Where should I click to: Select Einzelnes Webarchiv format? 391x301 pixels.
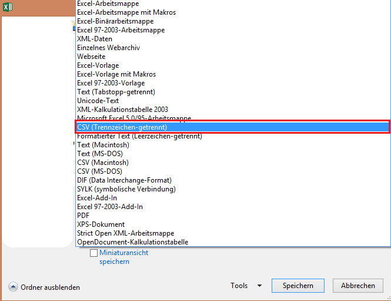click(x=233, y=48)
